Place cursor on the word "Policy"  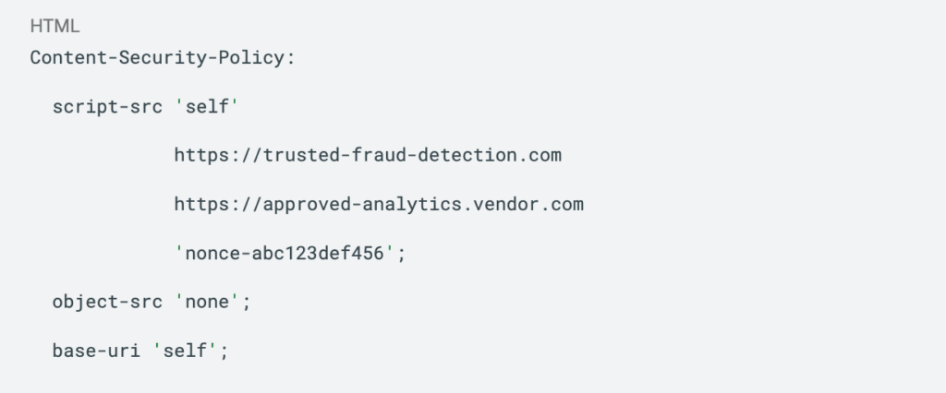point(256,57)
